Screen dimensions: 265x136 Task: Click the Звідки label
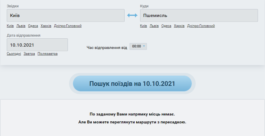coord(13,6)
